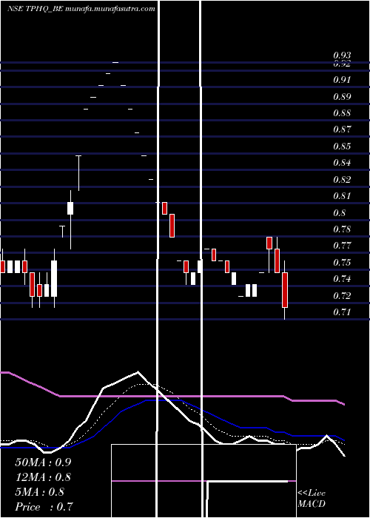Select the 0.91 price axis label

pyautogui.click(x=342, y=80)
